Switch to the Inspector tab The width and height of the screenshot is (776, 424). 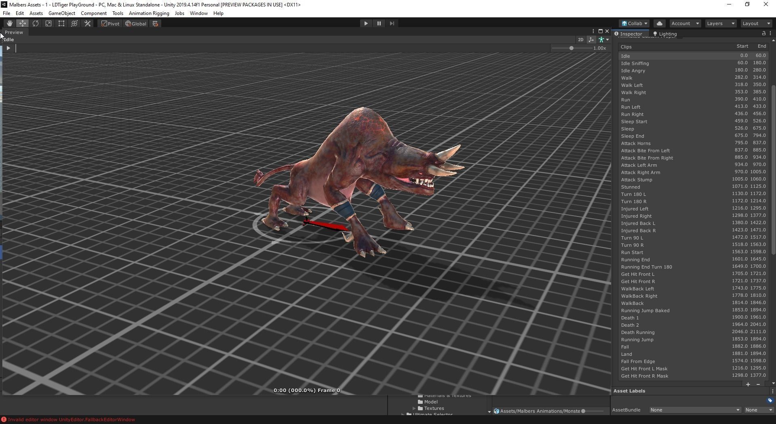[630, 34]
